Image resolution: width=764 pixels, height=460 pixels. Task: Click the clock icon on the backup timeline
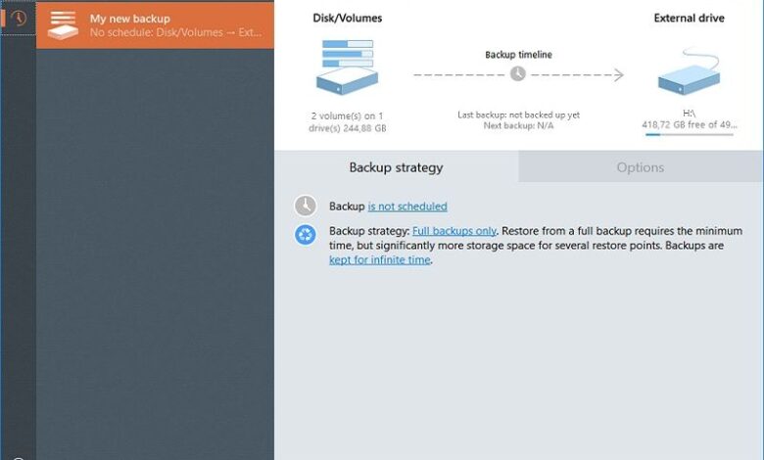[518, 73]
